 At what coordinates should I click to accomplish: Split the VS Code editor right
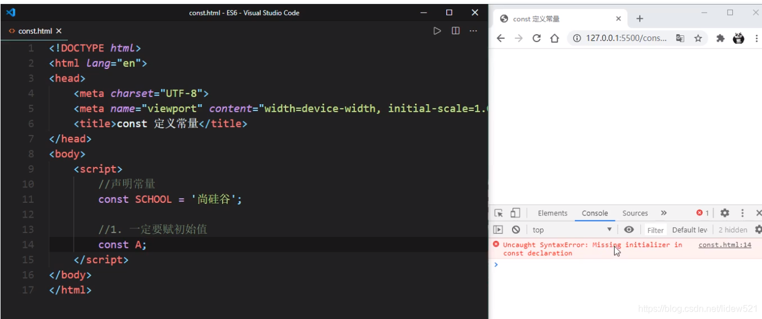[455, 31]
